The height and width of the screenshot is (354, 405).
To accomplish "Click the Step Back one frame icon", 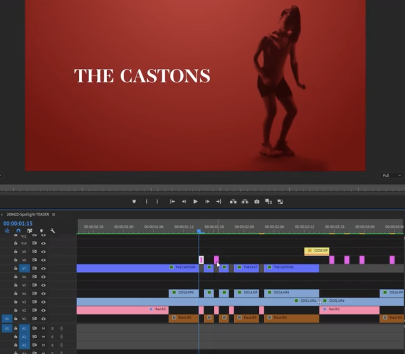I will [x=184, y=202].
